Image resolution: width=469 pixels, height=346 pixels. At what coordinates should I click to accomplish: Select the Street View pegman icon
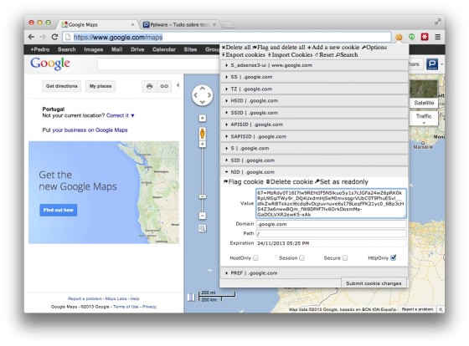(x=203, y=133)
